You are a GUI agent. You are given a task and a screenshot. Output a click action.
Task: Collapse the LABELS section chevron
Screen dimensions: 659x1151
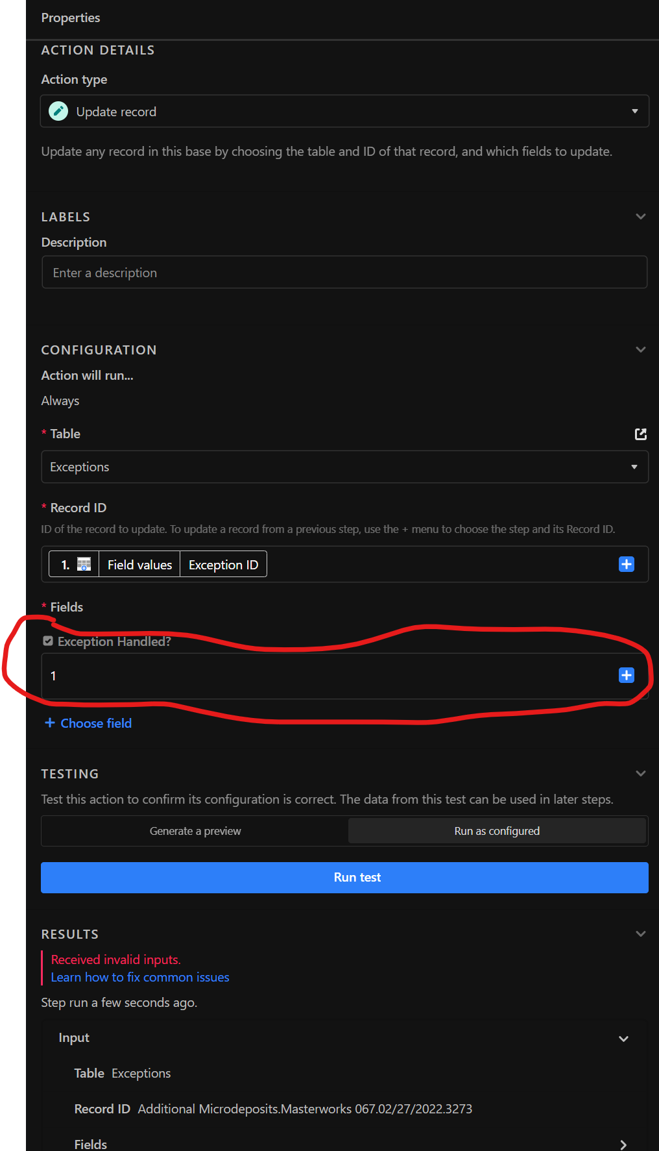[640, 216]
